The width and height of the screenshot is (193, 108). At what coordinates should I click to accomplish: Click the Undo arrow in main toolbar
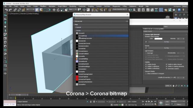click(x=6, y=10)
